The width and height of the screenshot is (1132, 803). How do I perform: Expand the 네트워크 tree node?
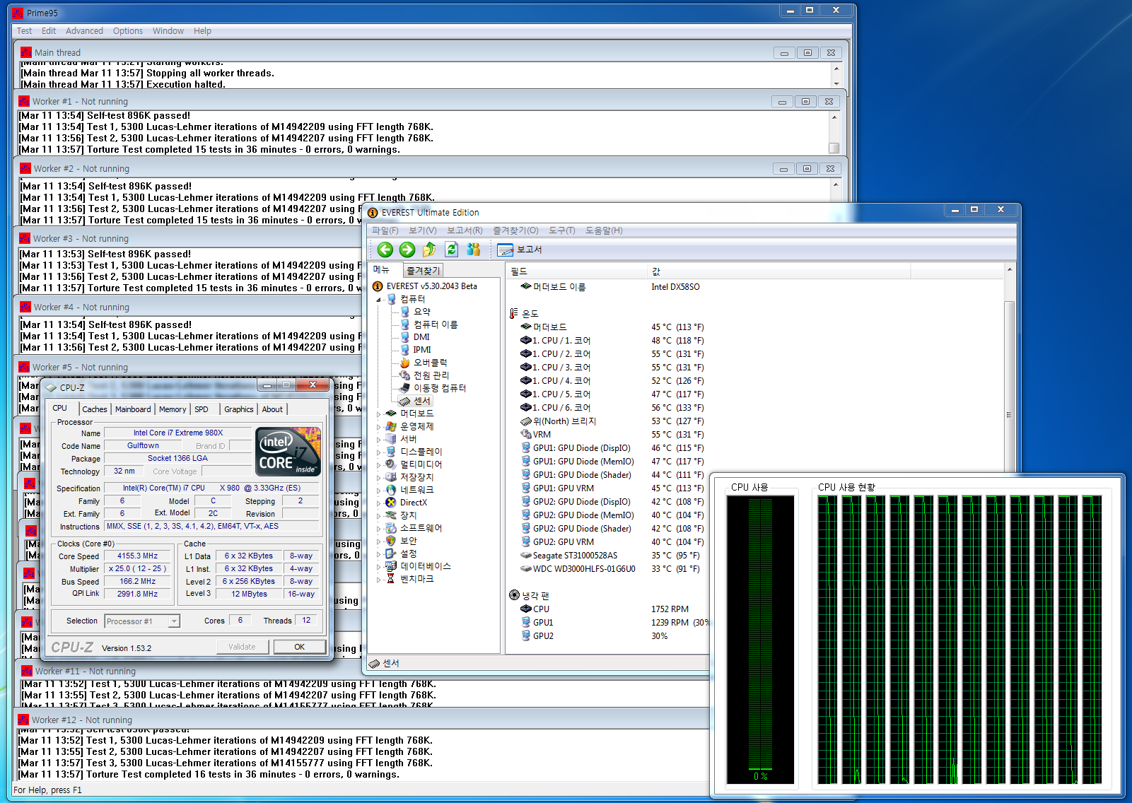tap(379, 491)
